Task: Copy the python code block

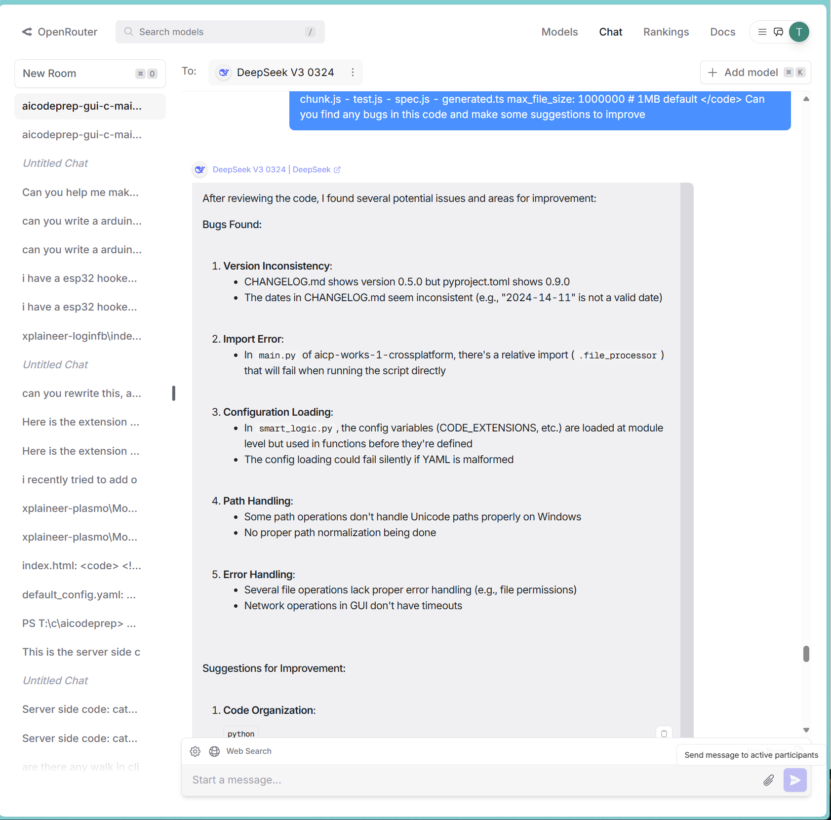Action: [664, 734]
